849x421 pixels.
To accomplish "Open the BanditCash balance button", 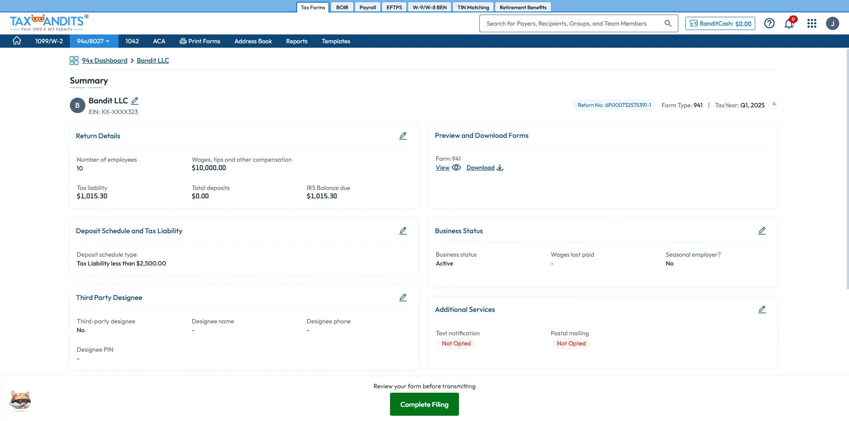I will (720, 23).
